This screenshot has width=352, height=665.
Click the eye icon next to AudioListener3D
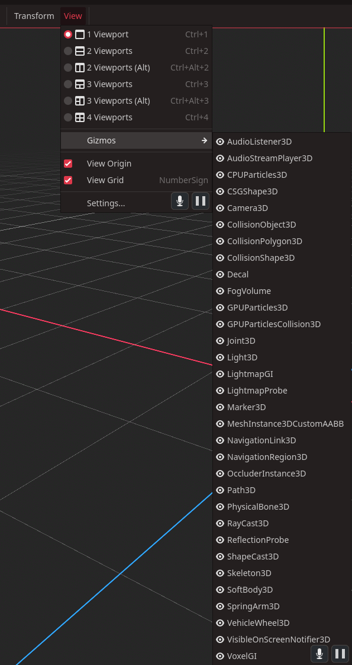[219, 142]
